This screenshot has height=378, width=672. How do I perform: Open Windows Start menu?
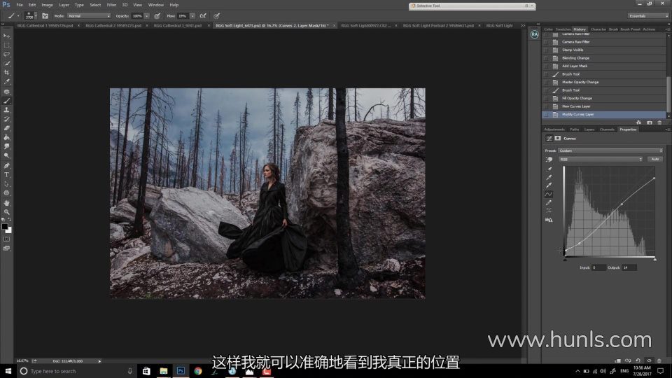click(8, 371)
